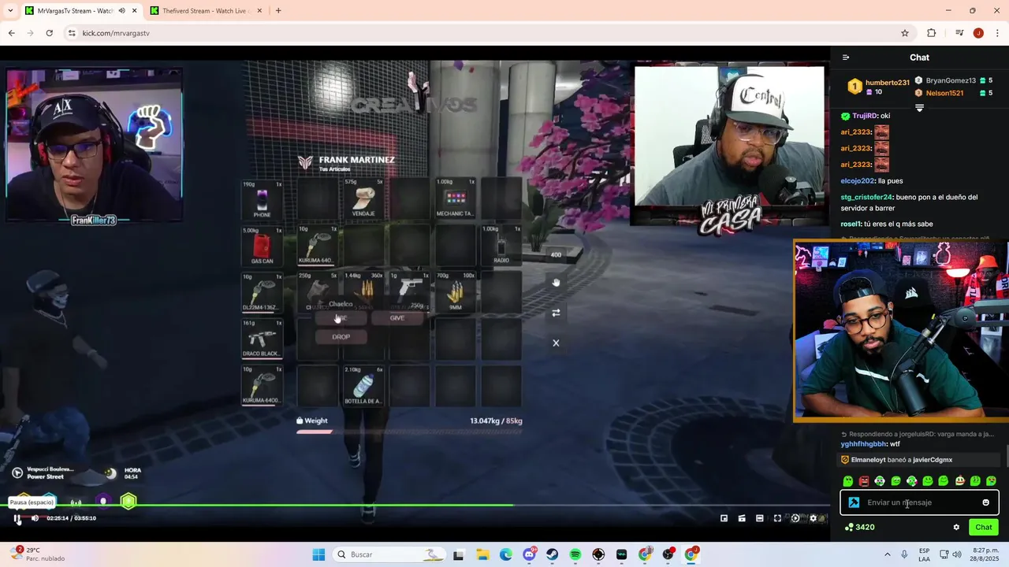This screenshot has height=567, width=1009.
Task: Pause the Kick stream video
Action: tap(17, 518)
